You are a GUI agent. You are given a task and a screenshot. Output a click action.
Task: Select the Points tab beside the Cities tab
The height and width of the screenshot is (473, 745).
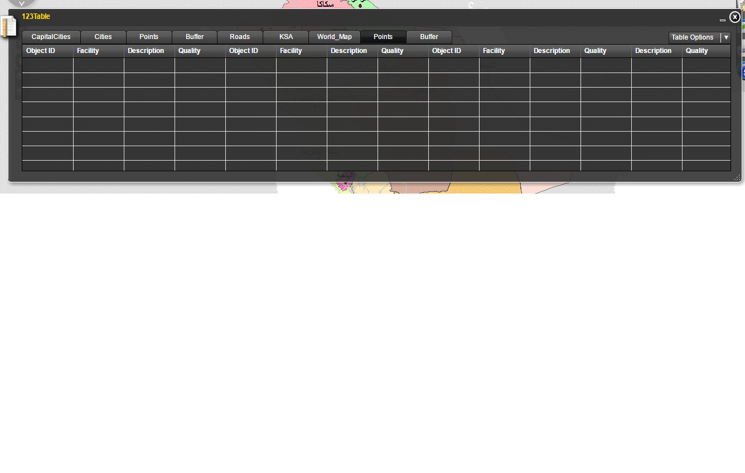(149, 37)
